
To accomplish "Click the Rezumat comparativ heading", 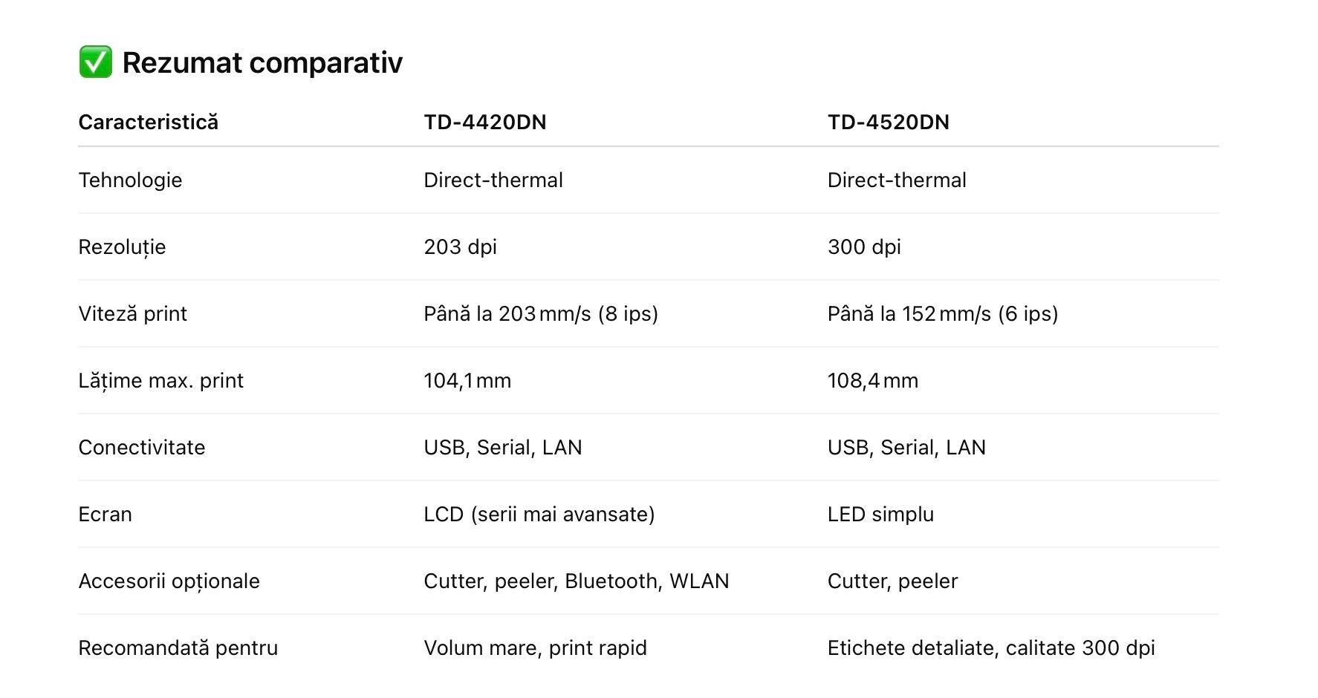I will tap(262, 62).
